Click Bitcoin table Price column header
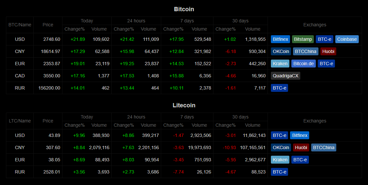This screenshot has height=185, width=368. click(x=48, y=25)
